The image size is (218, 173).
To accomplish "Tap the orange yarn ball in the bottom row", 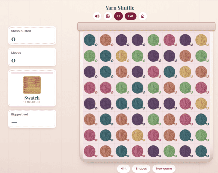I will point(106,151).
